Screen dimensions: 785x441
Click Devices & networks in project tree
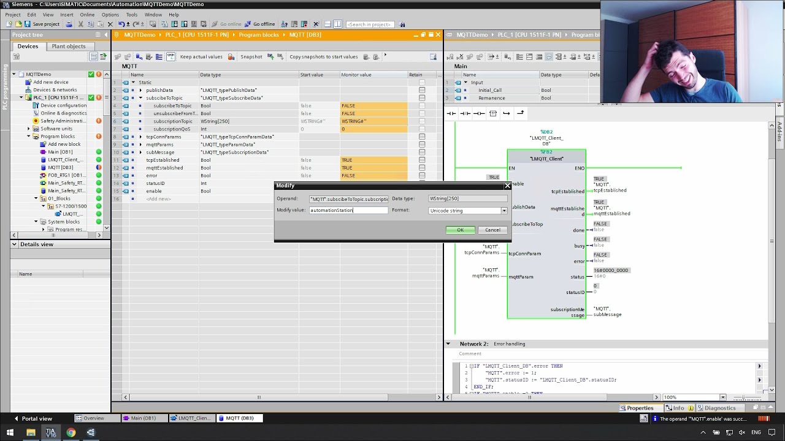(x=55, y=90)
